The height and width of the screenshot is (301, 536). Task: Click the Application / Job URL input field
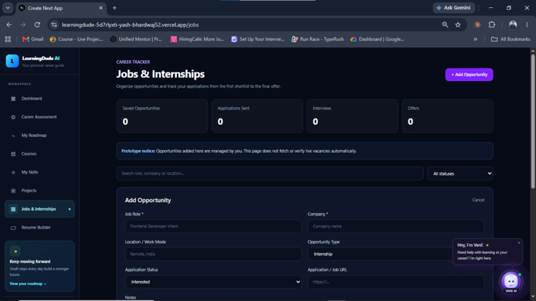(x=396, y=282)
